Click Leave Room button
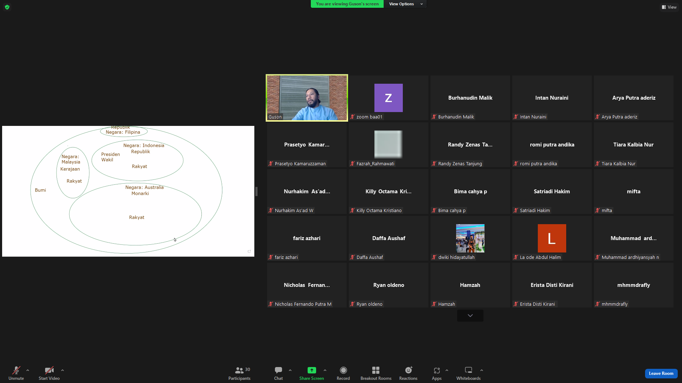This screenshot has width=682, height=383. (x=661, y=373)
